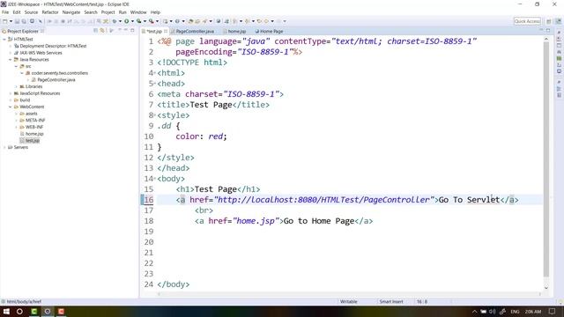Fold the style block at line 8
Viewport: 564px width, 317px height.
(155, 115)
